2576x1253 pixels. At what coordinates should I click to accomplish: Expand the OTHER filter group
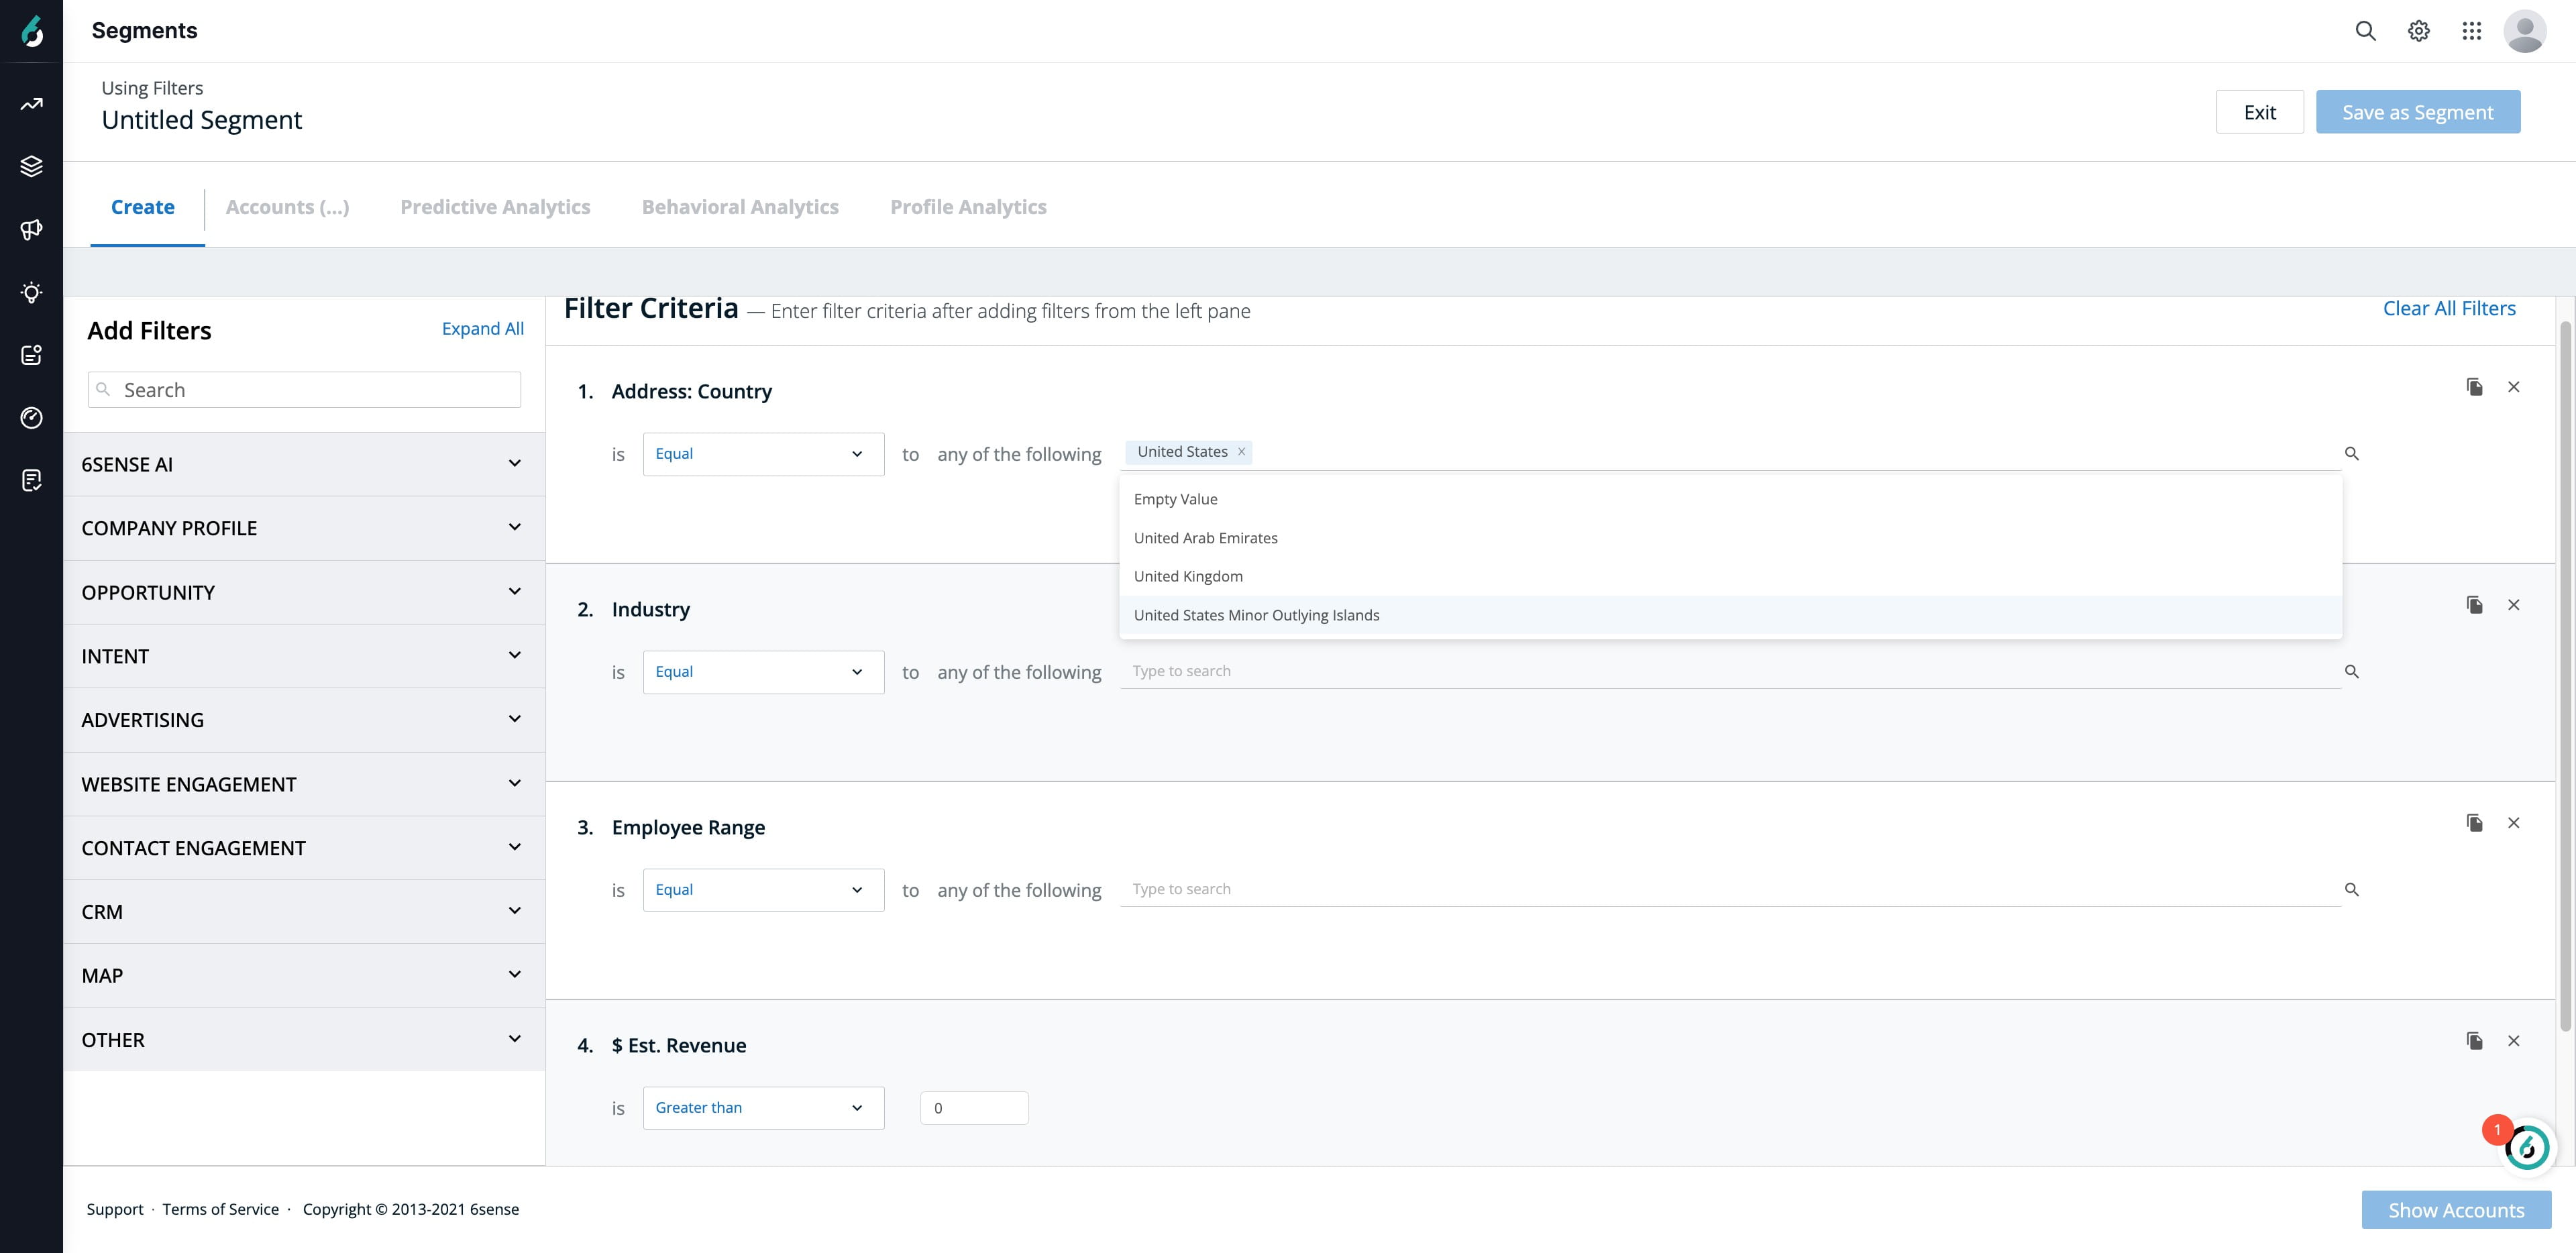(x=304, y=1040)
